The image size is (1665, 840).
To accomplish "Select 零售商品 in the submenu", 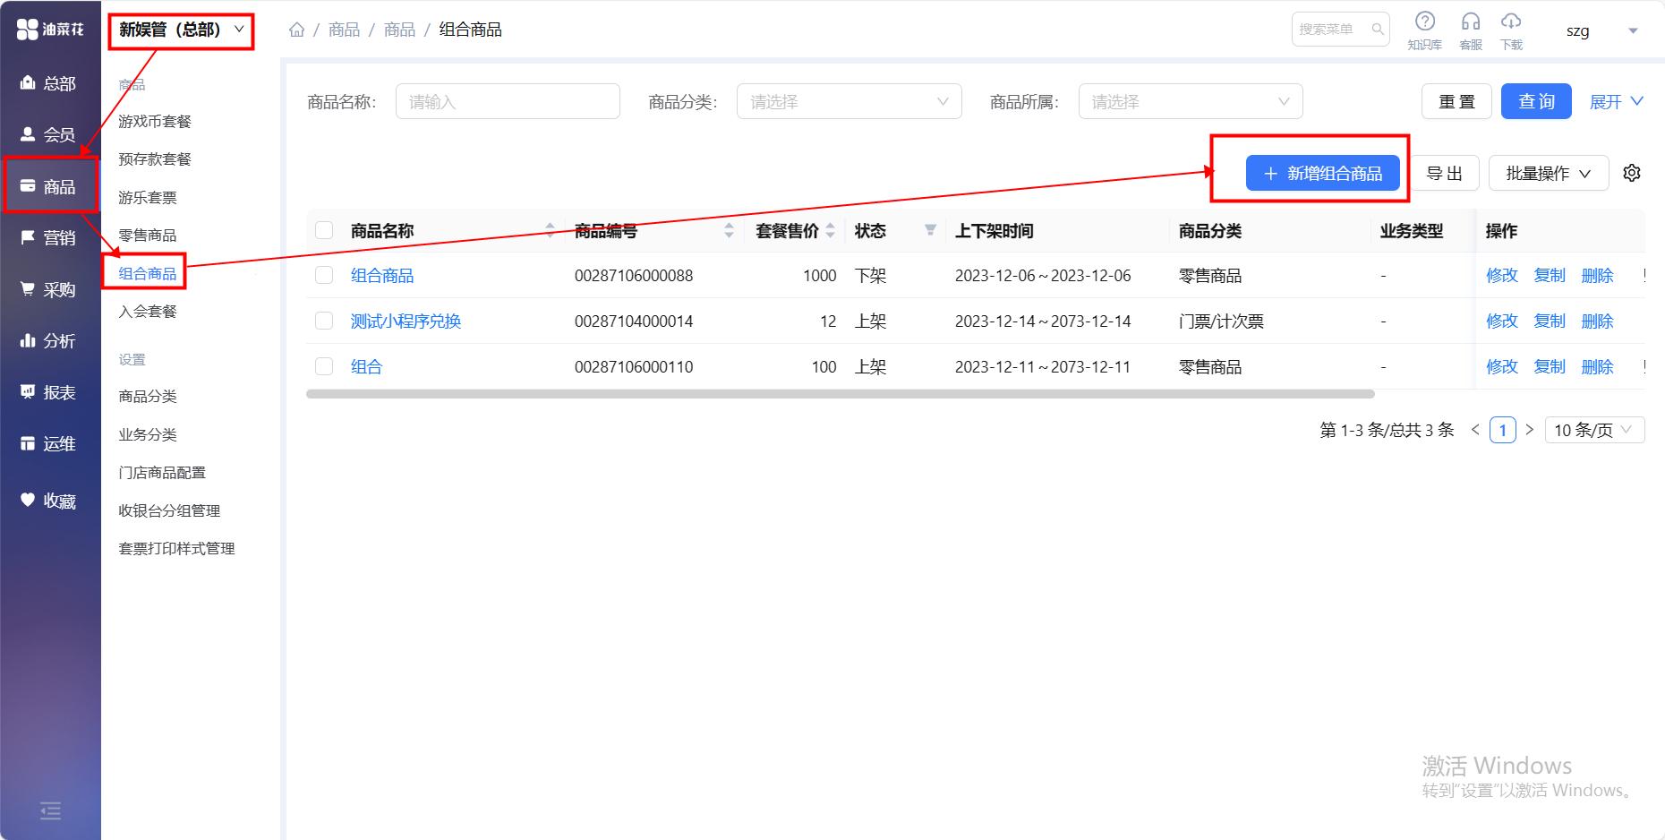I will pos(148,236).
